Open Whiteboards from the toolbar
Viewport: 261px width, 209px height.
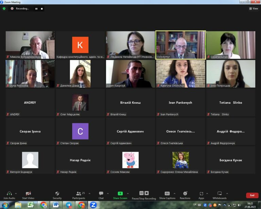point(220,195)
